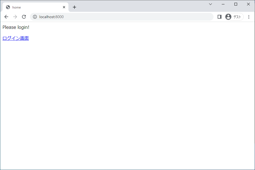Screen dimensions: 255x170
Task: Click the Please login! text
Action: 16,27
